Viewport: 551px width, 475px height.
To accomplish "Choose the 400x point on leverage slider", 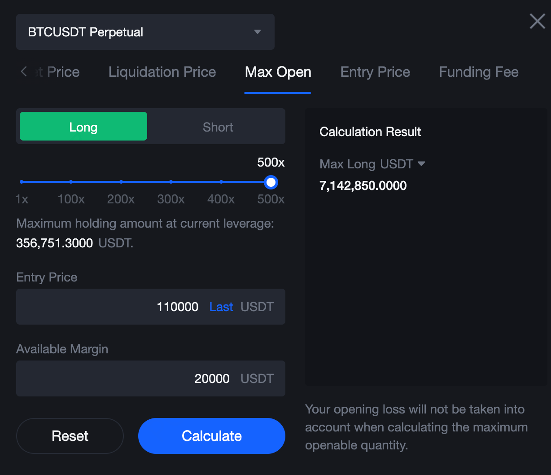I will coord(221,182).
